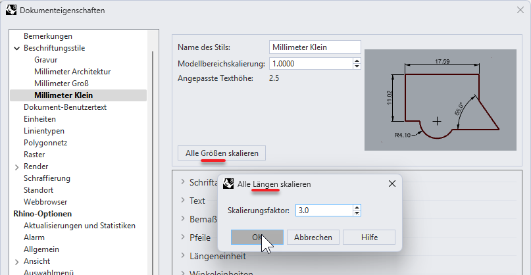Select the Gravur annotation style
This screenshot has height=275, width=531.
point(45,60)
